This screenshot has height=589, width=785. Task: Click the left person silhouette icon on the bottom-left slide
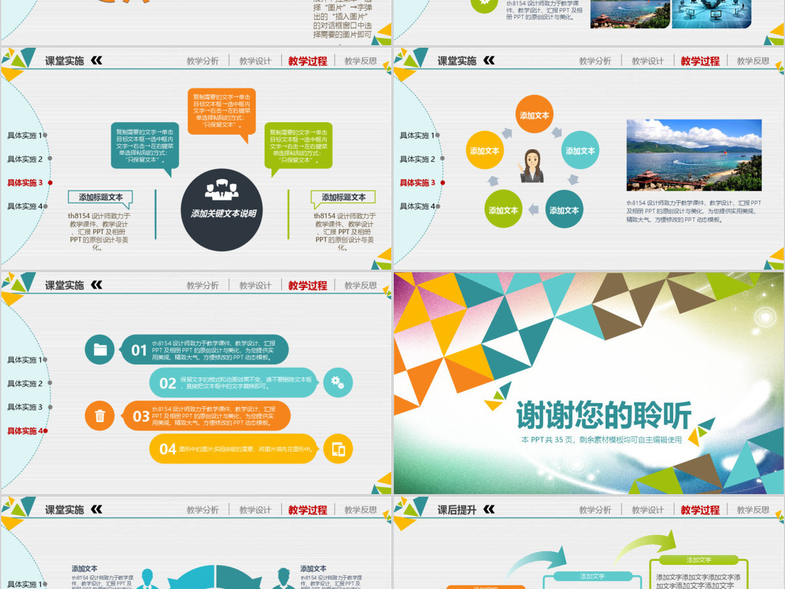[x=148, y=578]
